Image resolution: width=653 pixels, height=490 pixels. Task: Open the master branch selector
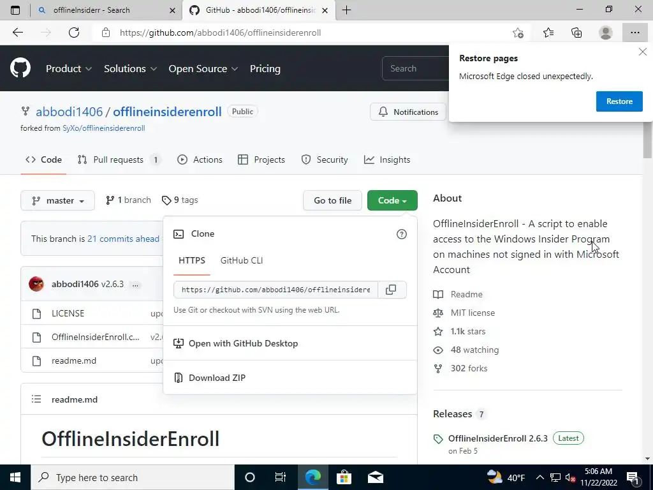58,200
